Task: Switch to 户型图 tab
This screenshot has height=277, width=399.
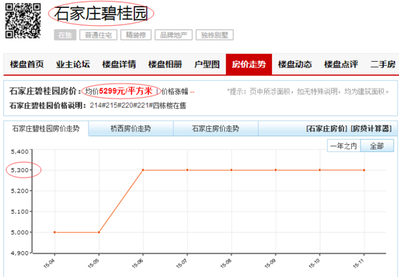Action: [x=207, y=64]
